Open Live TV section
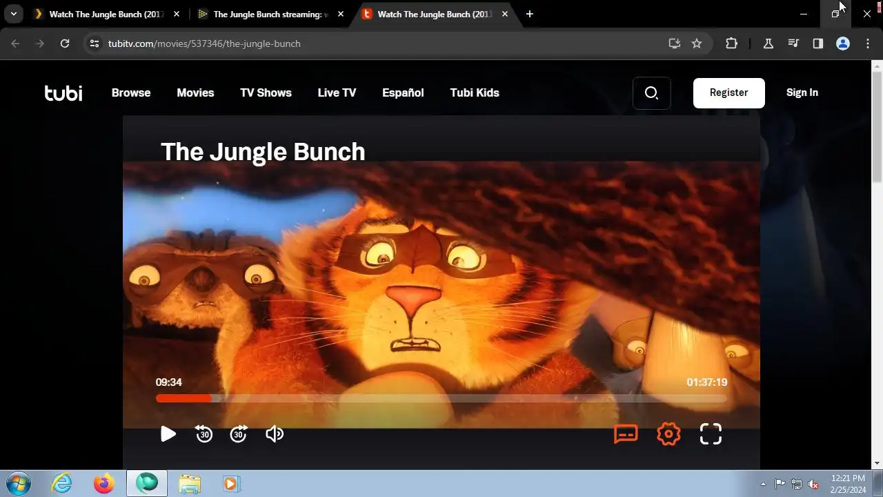Screen dimensions: 883x497 coord(337,92)
